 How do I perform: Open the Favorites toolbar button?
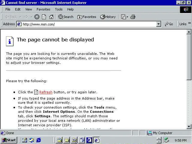point(87,17)
